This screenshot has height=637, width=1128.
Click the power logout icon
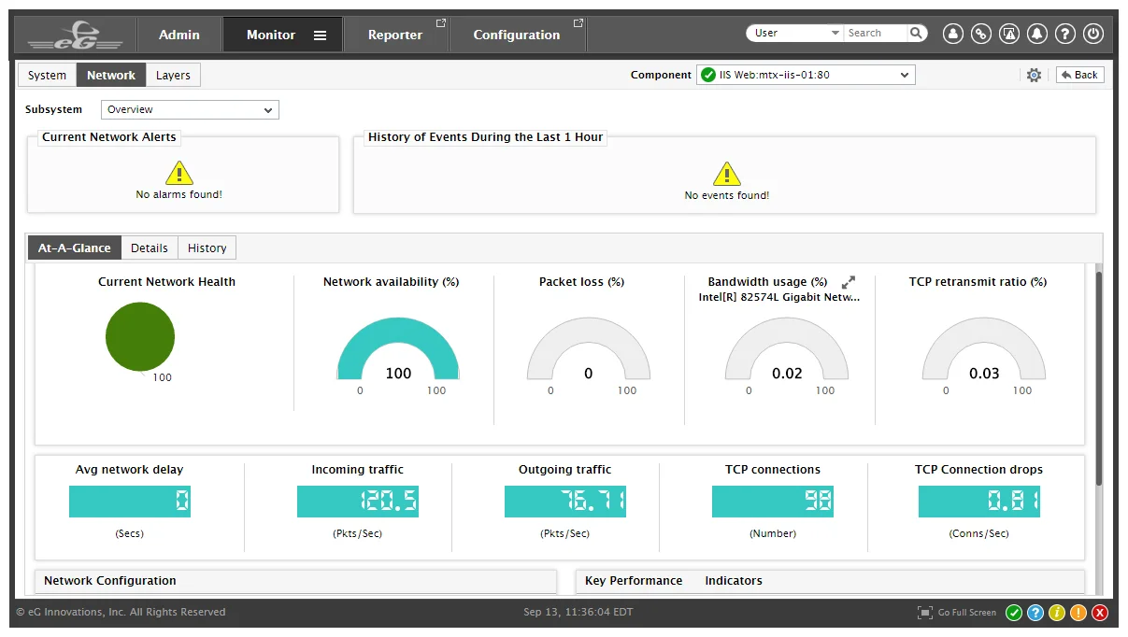[1093, 34]
